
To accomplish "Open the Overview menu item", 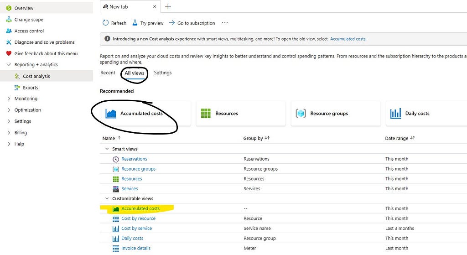I will coord(47,8).
